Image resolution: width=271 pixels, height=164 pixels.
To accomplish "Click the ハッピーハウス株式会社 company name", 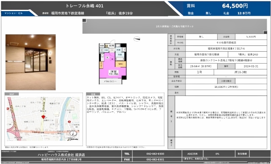I will (61, 155).
